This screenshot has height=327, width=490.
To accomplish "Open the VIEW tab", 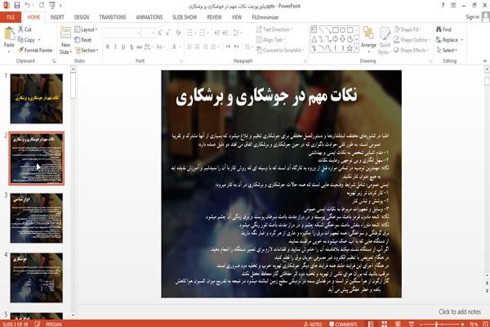I will coord(237,17).
